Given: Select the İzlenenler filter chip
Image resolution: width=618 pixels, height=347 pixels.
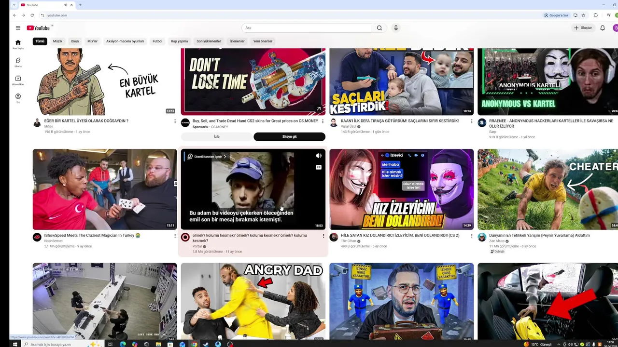Looking at the screenshot, I should 237,41.
